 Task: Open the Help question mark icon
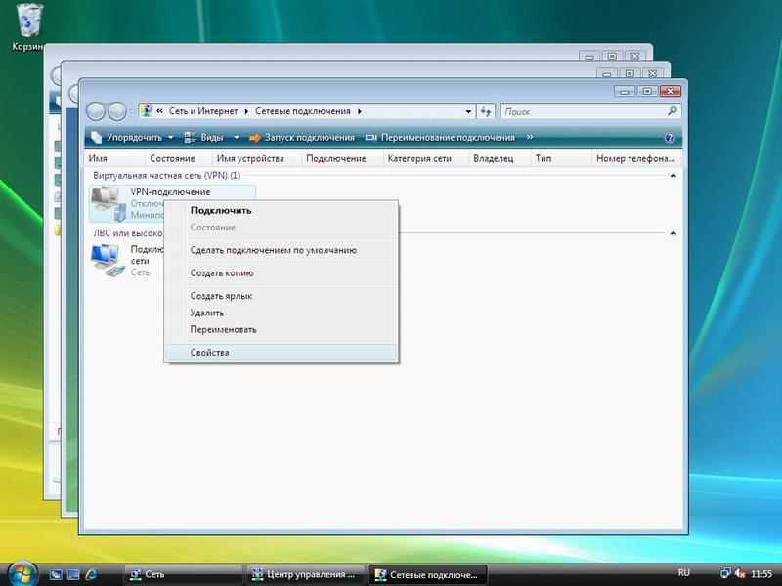coord(670,138)
